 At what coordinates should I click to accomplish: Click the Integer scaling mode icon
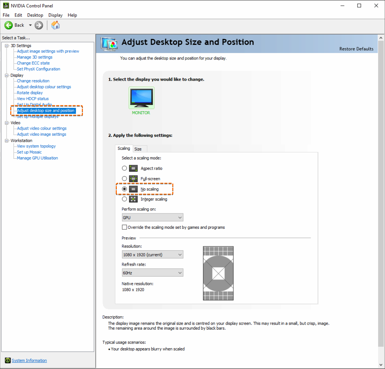(x=133, y=199)
